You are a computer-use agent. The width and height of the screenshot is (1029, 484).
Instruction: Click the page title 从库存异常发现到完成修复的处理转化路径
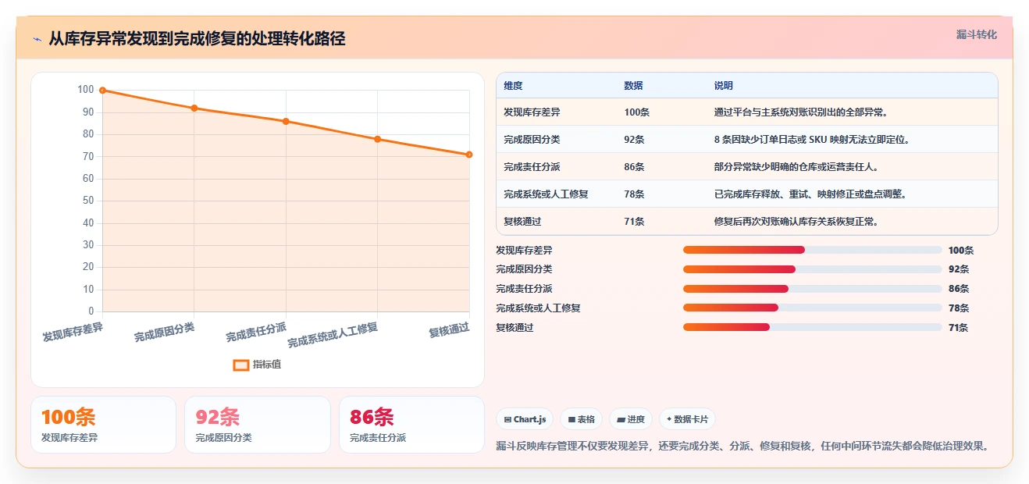click(197, 39)
